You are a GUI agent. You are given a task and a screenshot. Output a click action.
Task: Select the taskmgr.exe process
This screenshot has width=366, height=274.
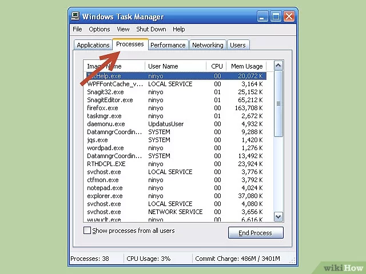coord(175,116)
